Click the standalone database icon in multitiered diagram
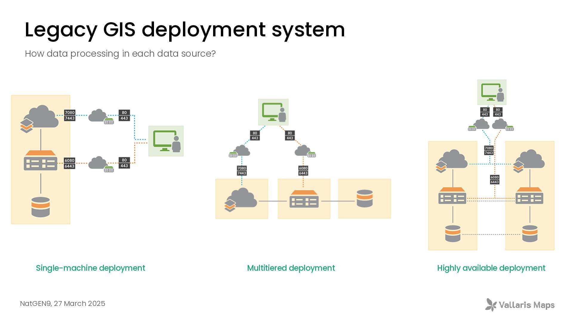 click(365, 199)
